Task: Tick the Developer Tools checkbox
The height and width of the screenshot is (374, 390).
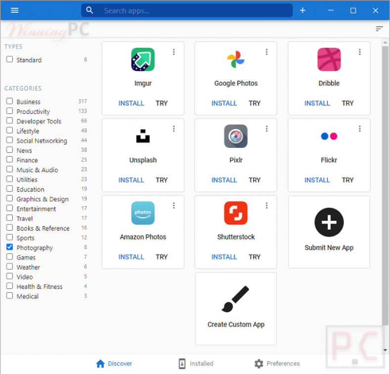Action: [9, 120]
